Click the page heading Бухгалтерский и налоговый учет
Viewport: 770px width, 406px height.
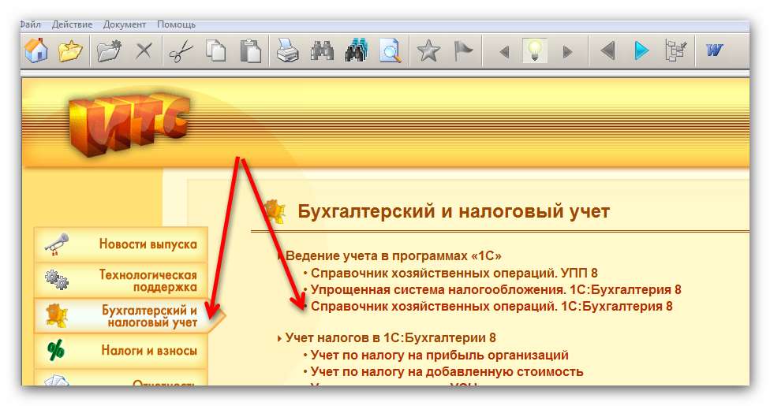pyautogui.click(x=454, y=211)
